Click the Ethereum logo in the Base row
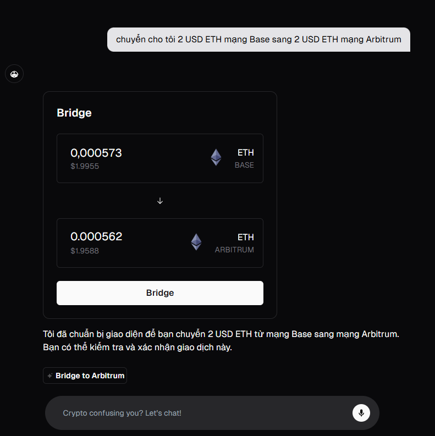Image resolution: width=435 pixels, height=436 pixels. pos(216,157)
